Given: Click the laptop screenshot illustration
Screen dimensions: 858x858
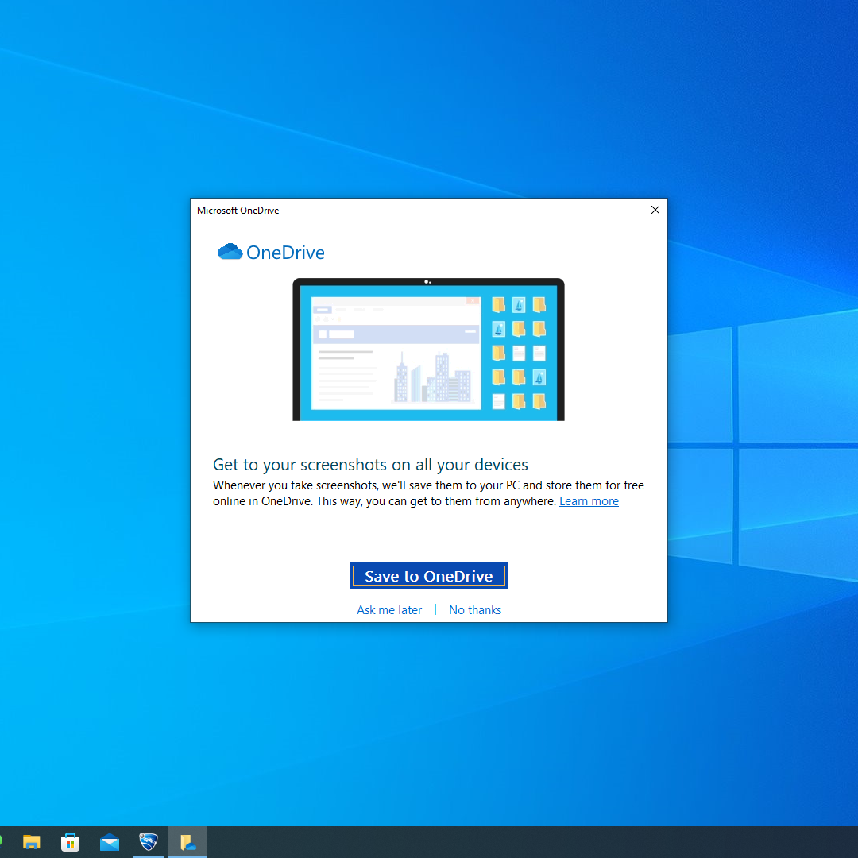Looking at the screenshot, I should click(x=428, y=350).
